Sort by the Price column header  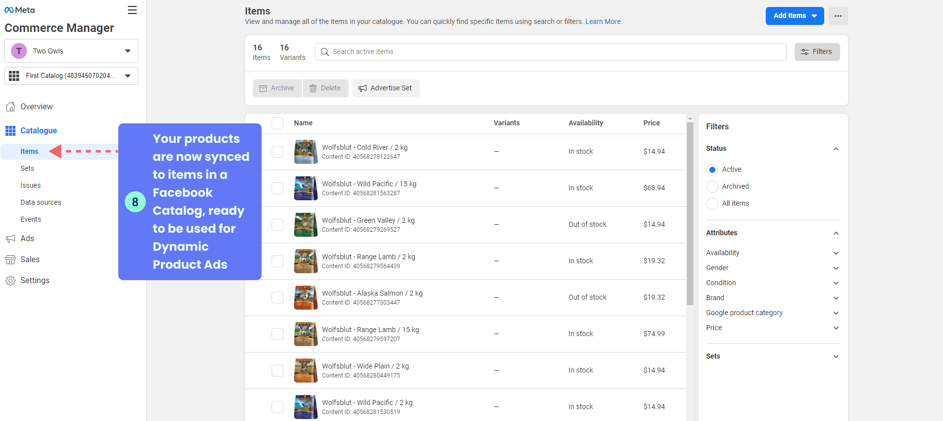tap(651, 123)
